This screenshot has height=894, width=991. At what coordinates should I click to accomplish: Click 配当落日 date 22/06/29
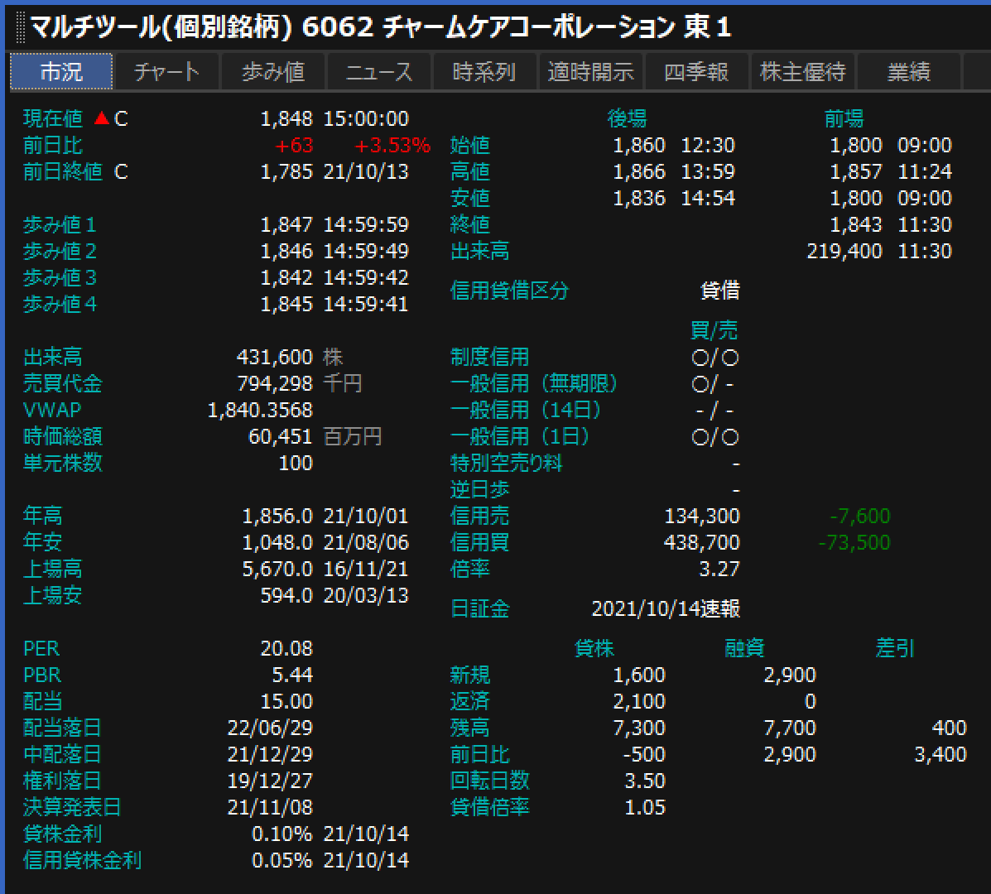[270, 728]
